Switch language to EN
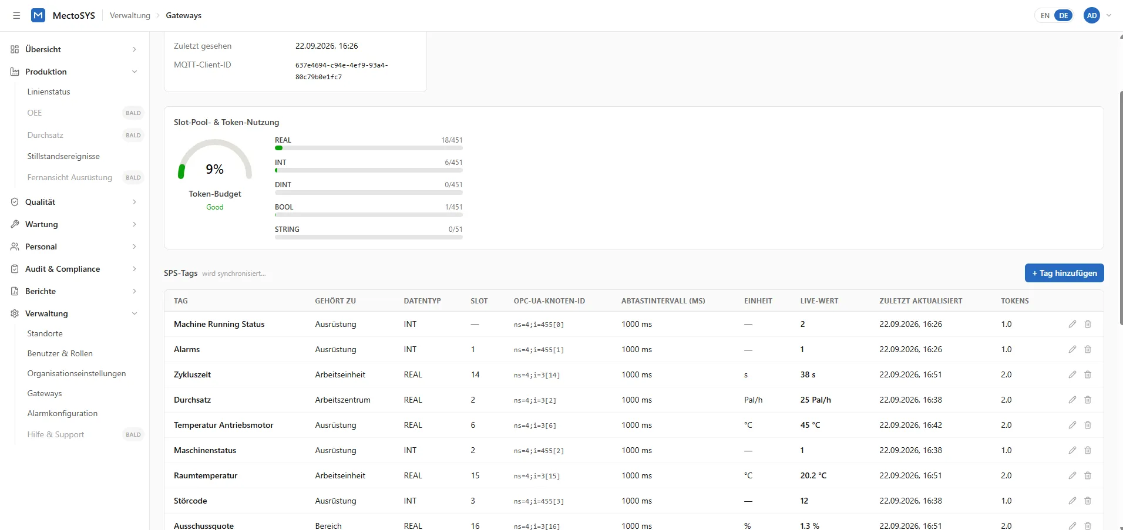This screenshot has height=530, width=1123. click(1045, 16)
